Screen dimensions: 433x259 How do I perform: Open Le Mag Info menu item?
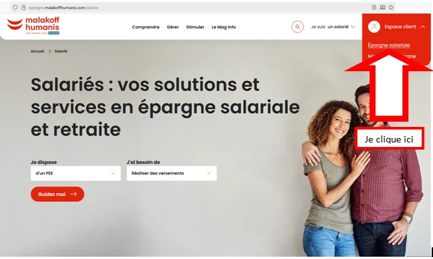click(x=224, y=27)
